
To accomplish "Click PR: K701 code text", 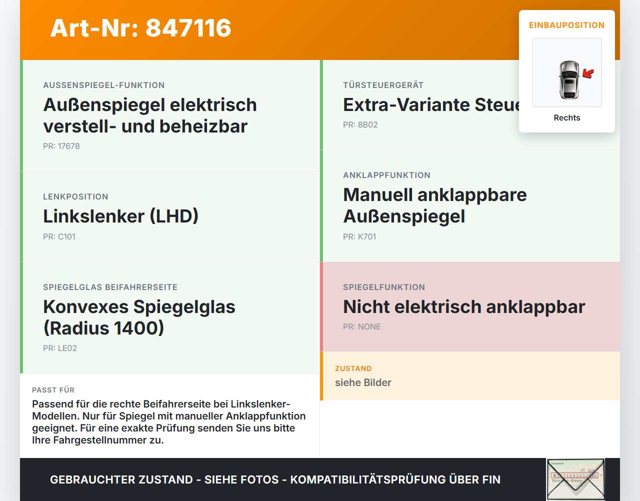I will (359, 237).
